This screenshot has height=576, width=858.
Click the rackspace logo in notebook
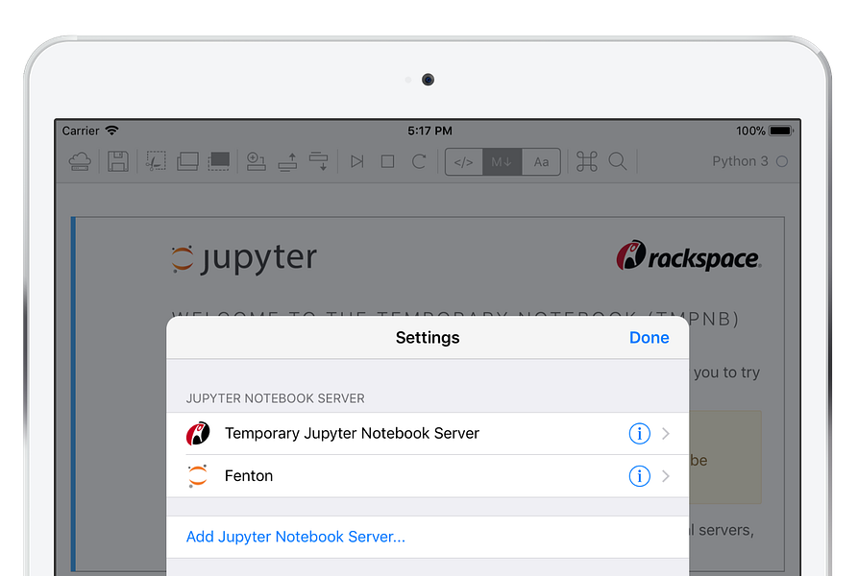click(x=689, y=255)
